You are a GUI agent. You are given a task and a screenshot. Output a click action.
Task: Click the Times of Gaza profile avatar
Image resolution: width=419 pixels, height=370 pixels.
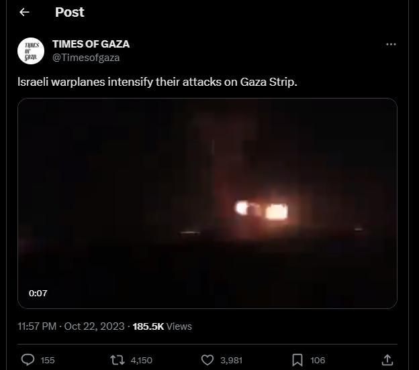click(31, 51)
